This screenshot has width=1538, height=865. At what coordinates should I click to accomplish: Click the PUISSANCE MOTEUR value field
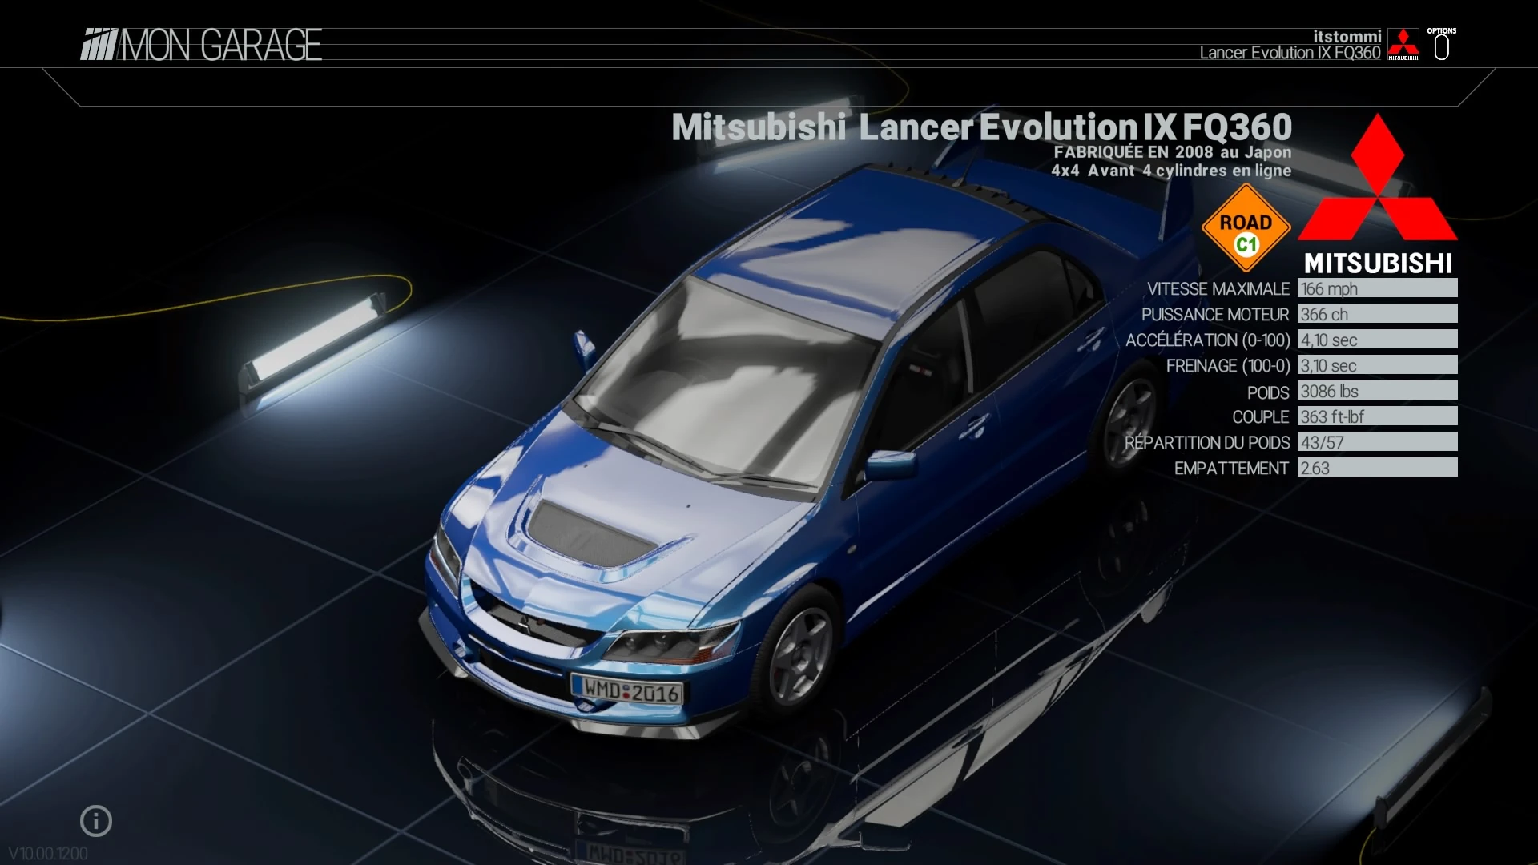pyautogui.click(x=1376, y=314)
